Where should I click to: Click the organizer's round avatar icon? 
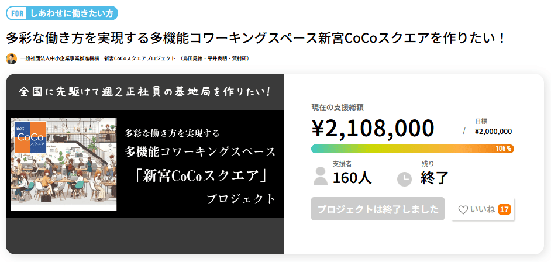(12, 58)
